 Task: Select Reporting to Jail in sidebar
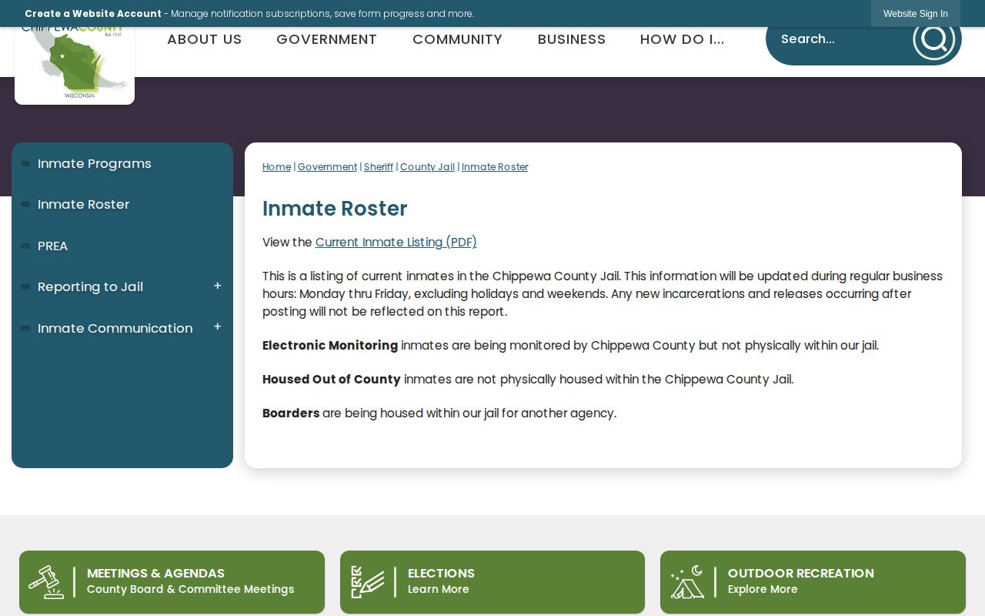(x=91, y=286)
